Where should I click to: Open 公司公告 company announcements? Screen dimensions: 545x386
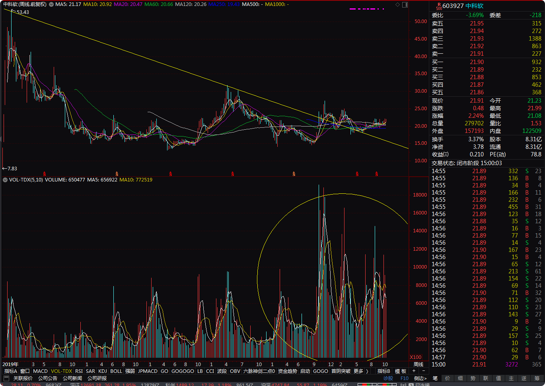(48, 378)
